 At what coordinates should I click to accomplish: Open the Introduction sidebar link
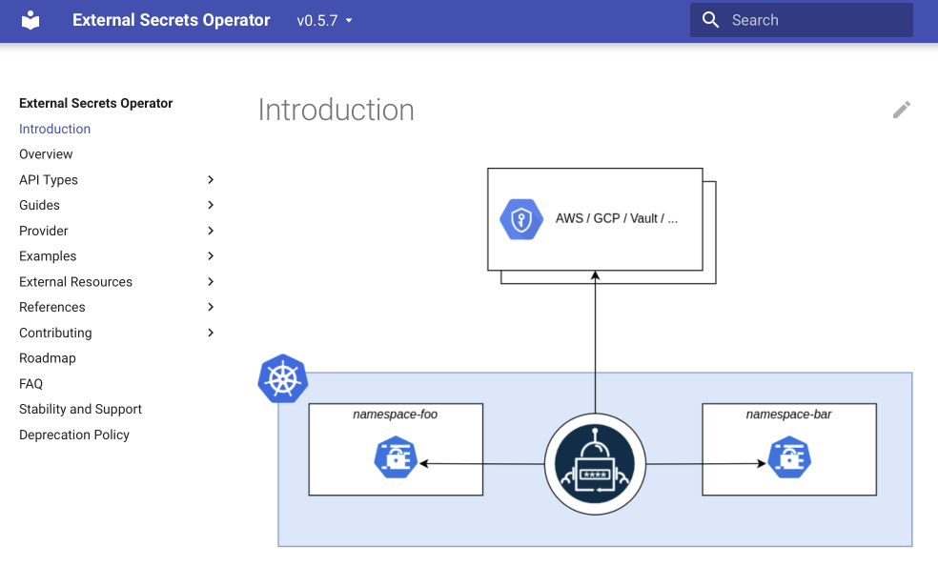point(55,130)
